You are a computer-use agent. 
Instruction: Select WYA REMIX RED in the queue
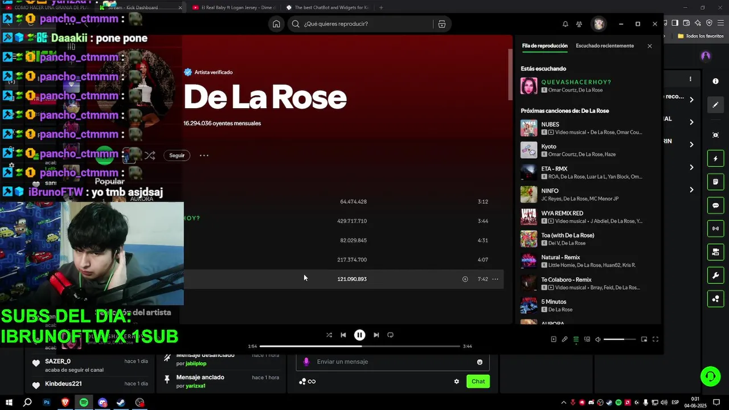(587, 217)
